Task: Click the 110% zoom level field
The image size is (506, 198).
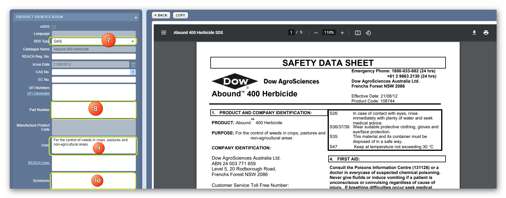Action: point(329,33)
